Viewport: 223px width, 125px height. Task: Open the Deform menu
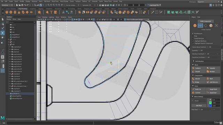click(x=84, y=1)
